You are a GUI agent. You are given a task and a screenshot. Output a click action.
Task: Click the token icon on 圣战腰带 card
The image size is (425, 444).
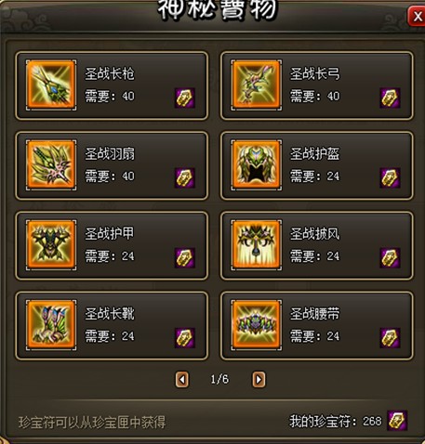point(390,338)
